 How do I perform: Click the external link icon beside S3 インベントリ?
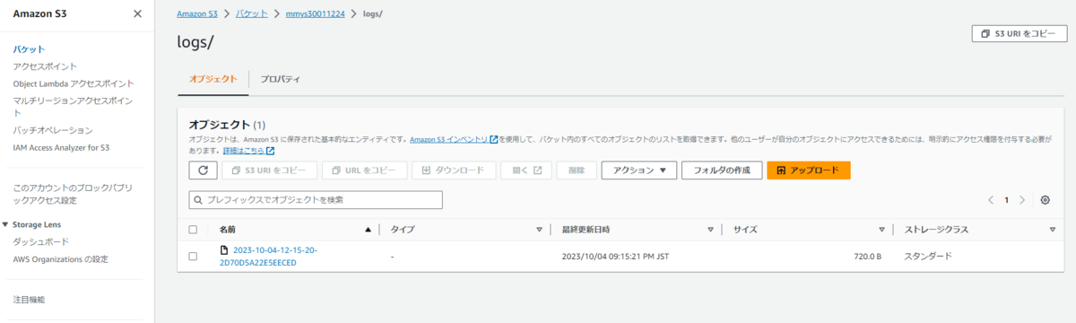[x=494, y=140]
